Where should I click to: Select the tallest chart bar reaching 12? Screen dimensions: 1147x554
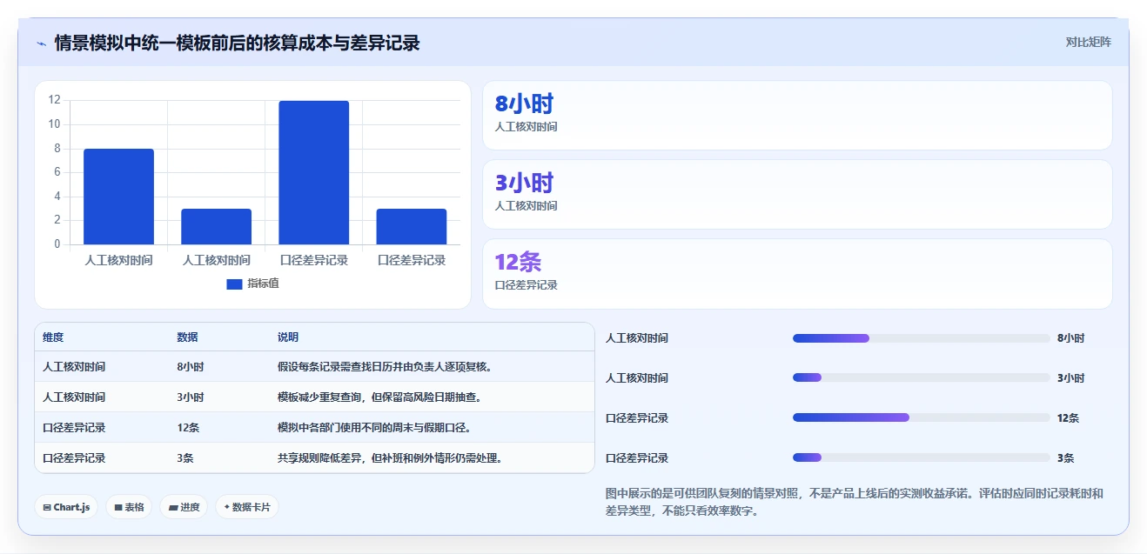click(313, 172)
